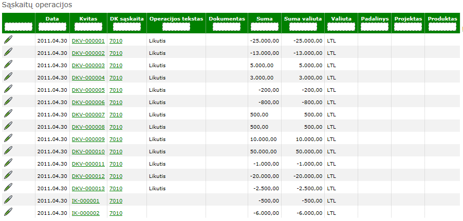Image resolution: width=463 pixels, height=221 pixels.
Task: Edit the DKV-000003 row via pencil icon
Action: click(8, 64)
